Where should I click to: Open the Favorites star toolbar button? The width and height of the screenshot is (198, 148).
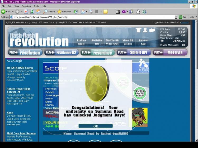[x=64, y=12]
